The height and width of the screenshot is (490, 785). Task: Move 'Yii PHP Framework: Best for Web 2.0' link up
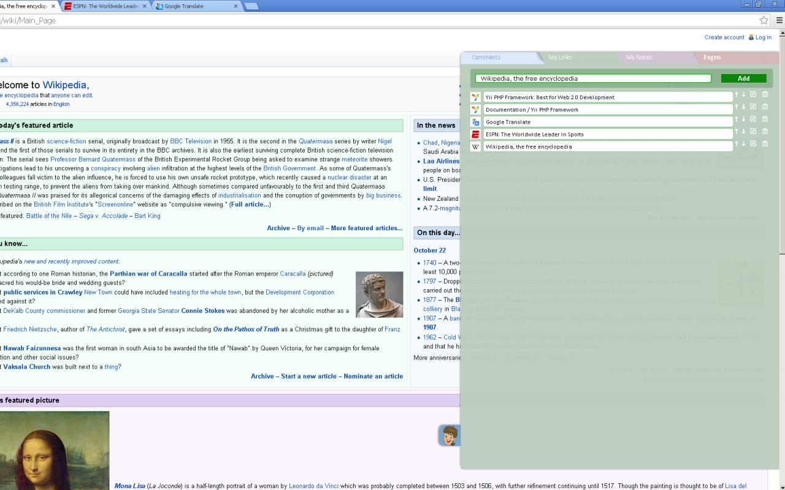737,94
